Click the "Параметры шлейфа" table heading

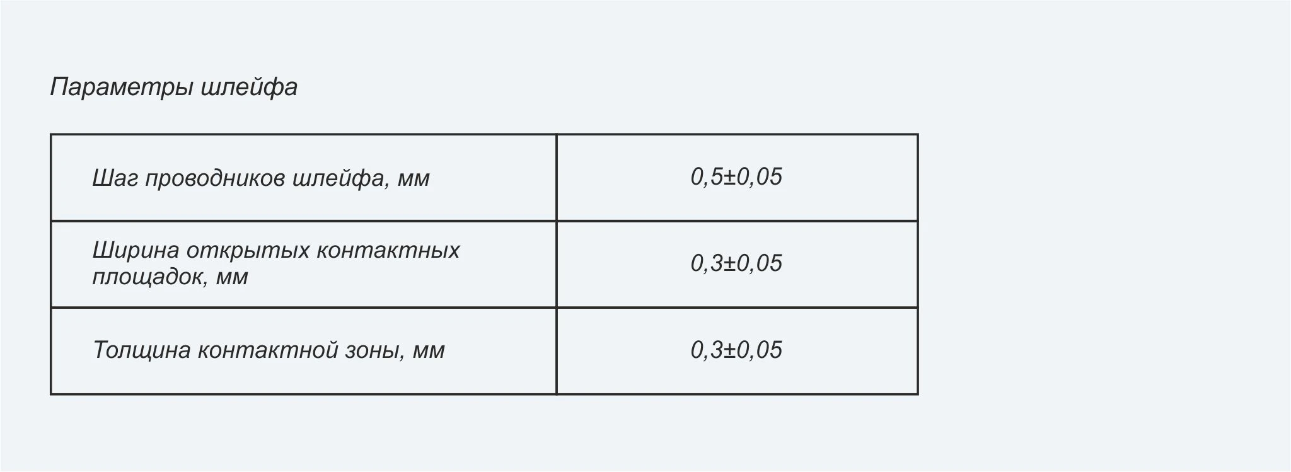pyautogui.click(x=173, y=87)
